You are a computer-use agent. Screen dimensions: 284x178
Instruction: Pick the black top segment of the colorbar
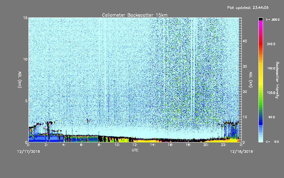click(261, 19)
